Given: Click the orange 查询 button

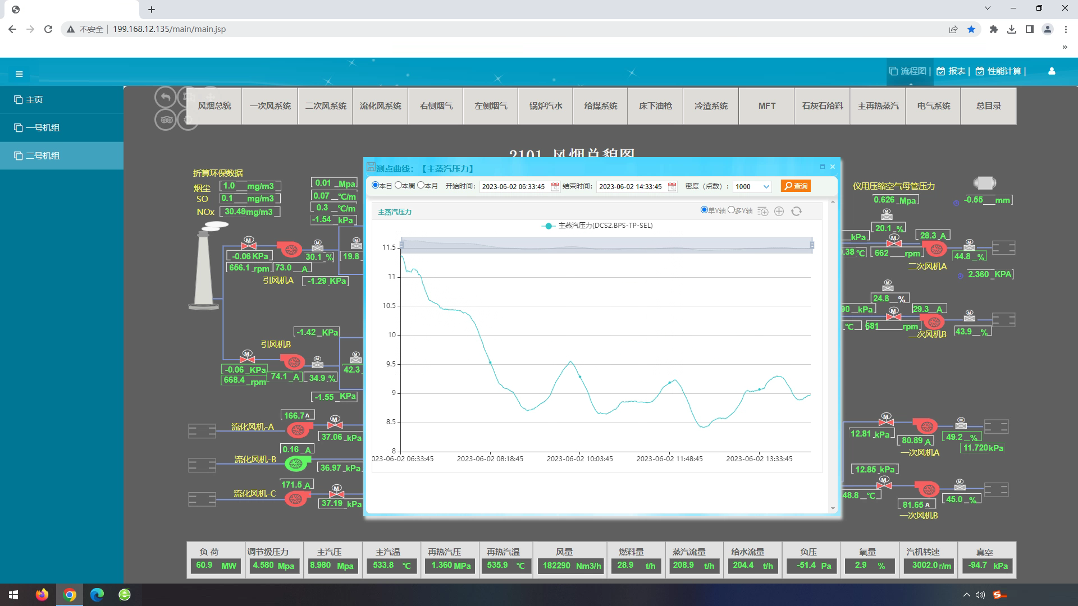Looking at the screenshot, I should (796, 186).
